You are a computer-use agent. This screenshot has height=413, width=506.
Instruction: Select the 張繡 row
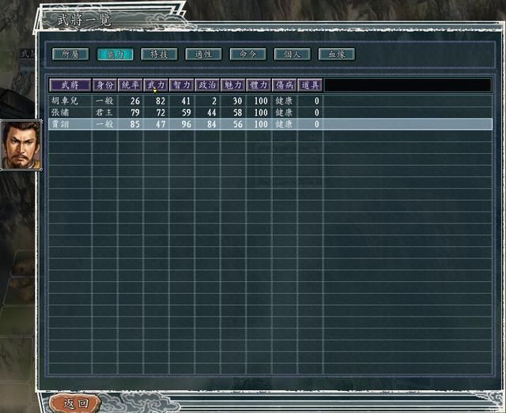point(65,113)
